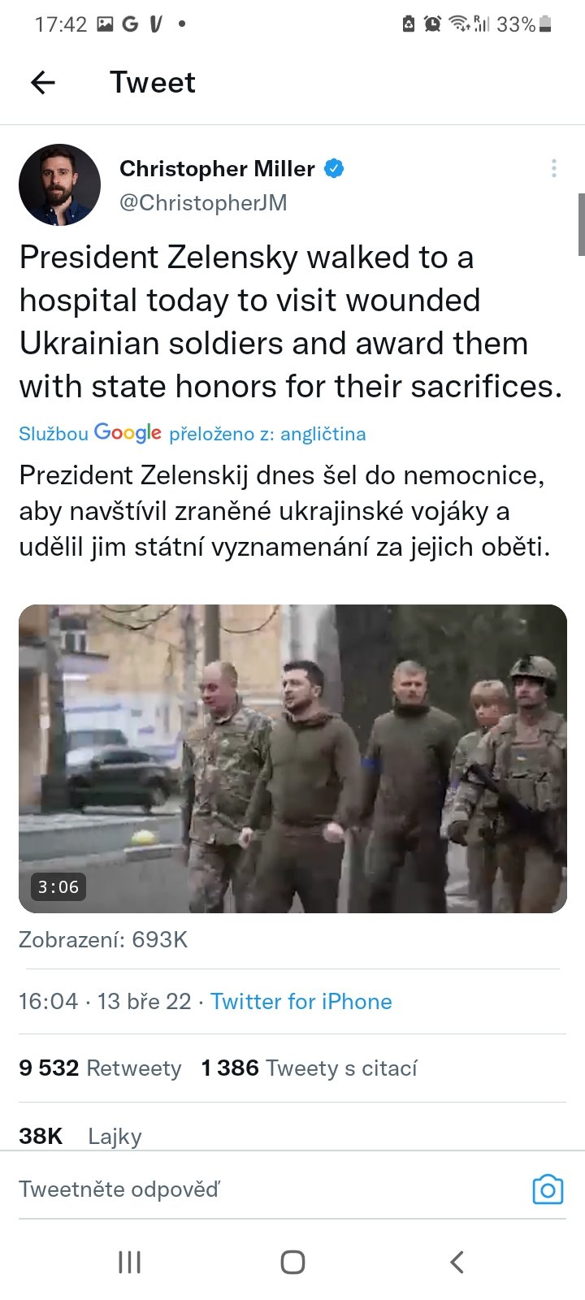Image resolution: width=585 pixels, height=1300 pixels.
Task: Open the camera icon in reply bar
Action: (548, 1189)
